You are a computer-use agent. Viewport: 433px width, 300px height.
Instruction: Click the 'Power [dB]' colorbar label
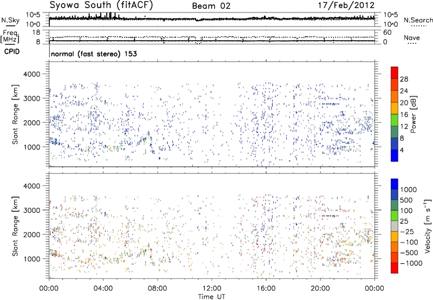(x=413, y=114)
